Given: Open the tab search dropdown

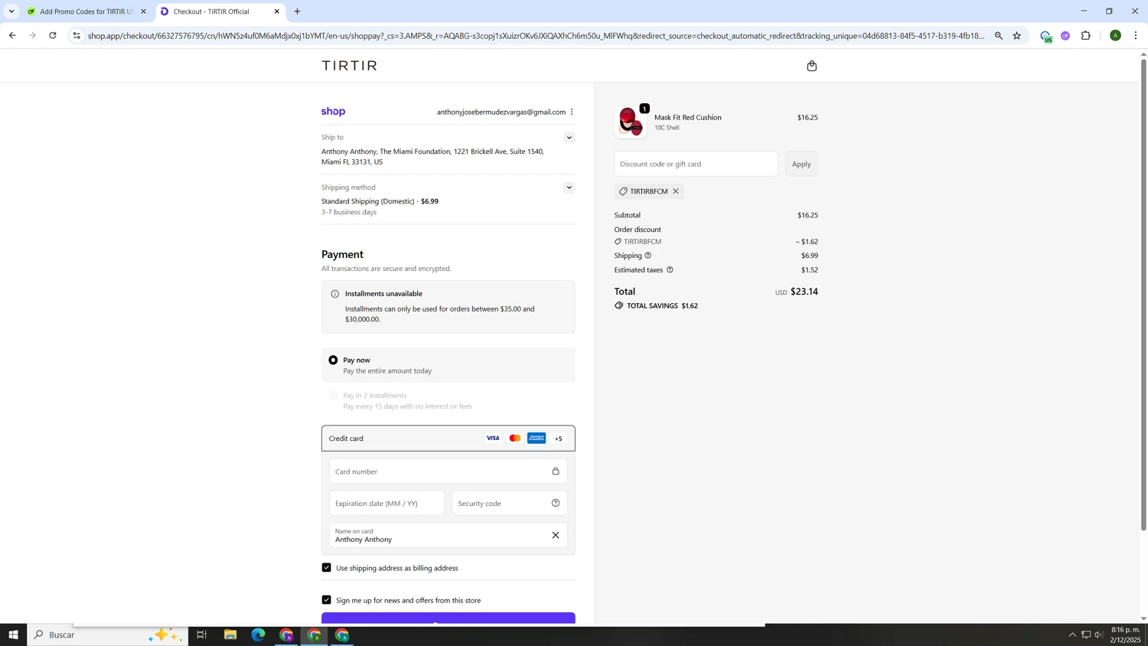Looking at the screenshot, I should 11,11.
